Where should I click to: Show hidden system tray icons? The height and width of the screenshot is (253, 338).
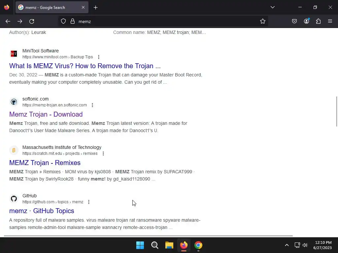(x=287, y=245)
